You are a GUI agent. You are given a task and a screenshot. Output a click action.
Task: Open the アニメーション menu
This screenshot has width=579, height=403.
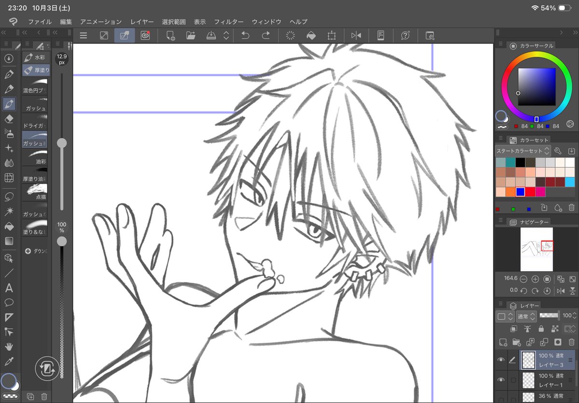pos(101,22)
